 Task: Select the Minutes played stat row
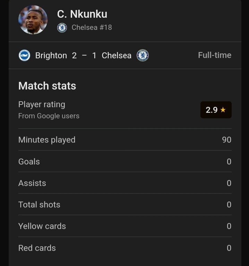[124, 140]
